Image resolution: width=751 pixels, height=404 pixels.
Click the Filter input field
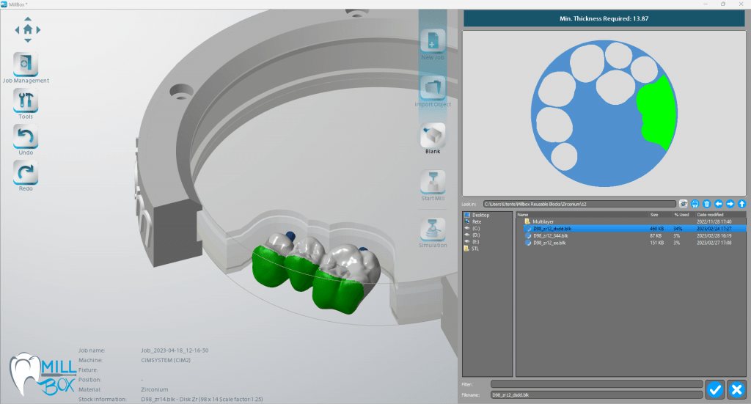click(x=597, y=384)
